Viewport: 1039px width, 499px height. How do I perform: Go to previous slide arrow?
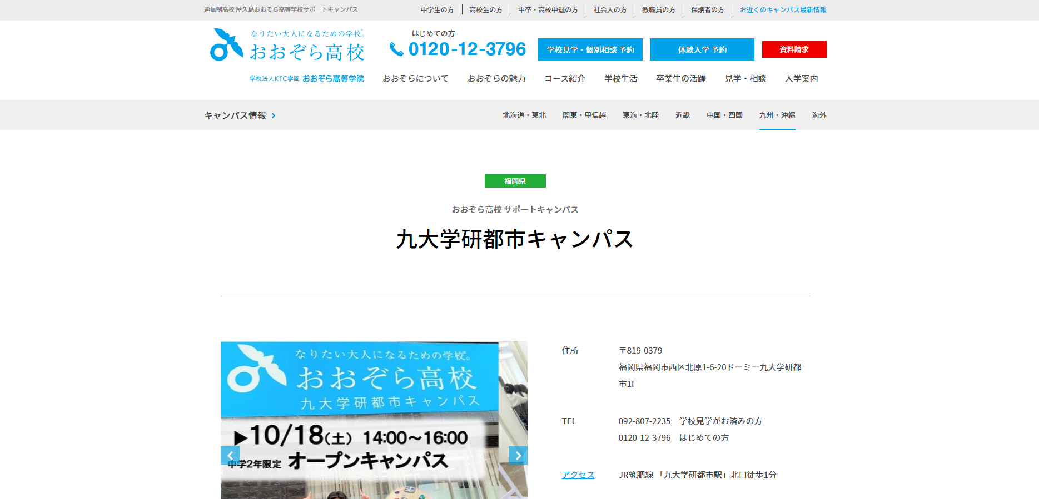tap(230, 456)
